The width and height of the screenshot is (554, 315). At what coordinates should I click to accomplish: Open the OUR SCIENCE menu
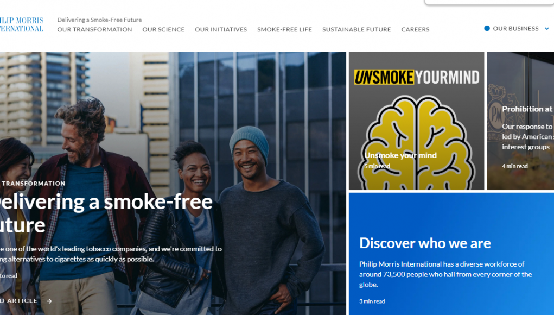click(x=163, y=30)
